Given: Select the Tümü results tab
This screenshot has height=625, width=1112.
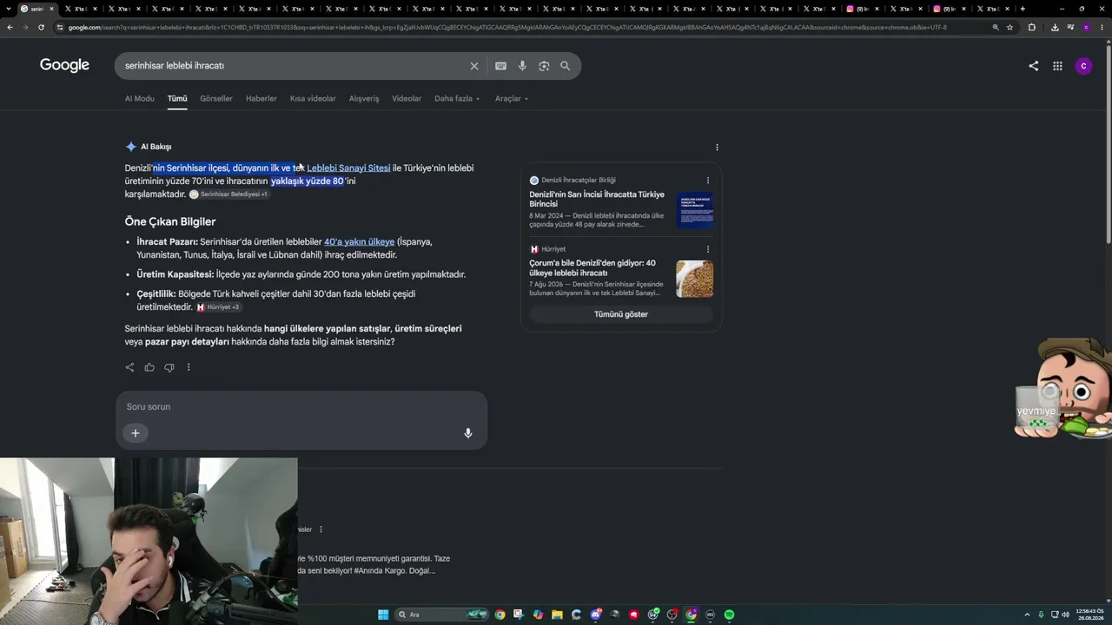Looking at the screenshot, I should (x=177, y=99).
